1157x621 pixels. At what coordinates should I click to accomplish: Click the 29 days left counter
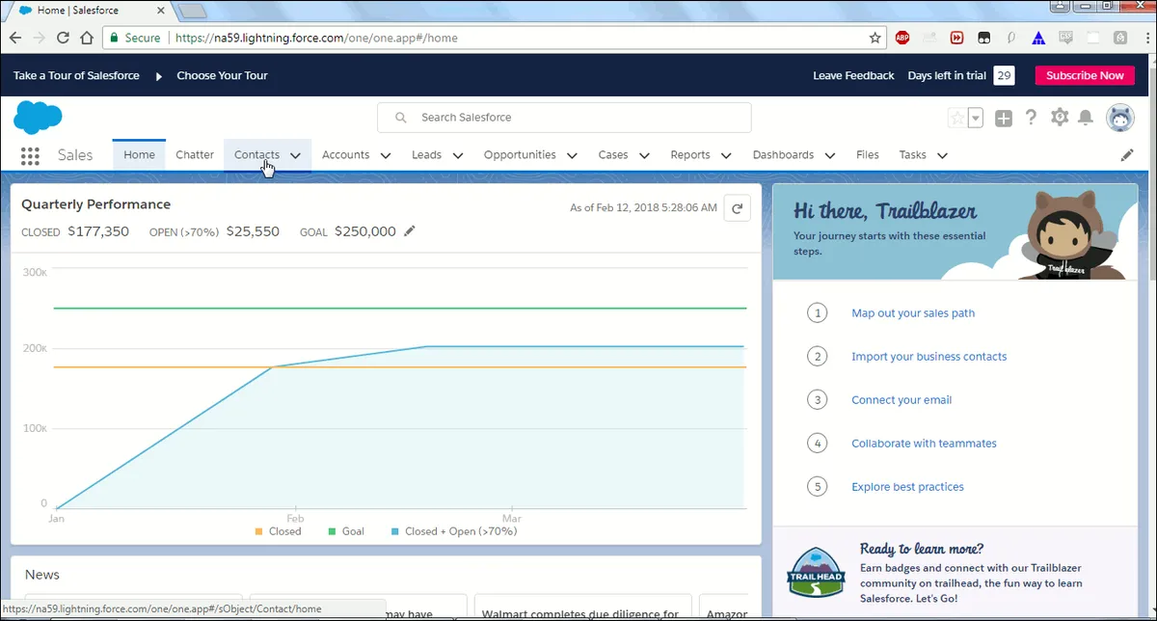pyautogui.click(x=1004, y=75)
